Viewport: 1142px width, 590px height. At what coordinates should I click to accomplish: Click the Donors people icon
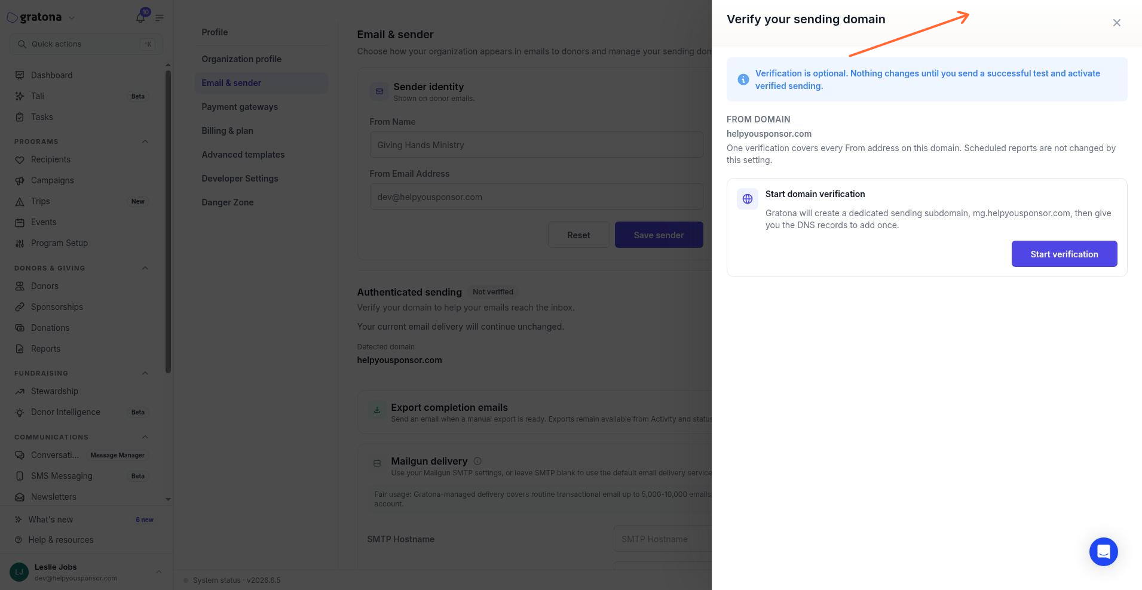pos(20,286)
